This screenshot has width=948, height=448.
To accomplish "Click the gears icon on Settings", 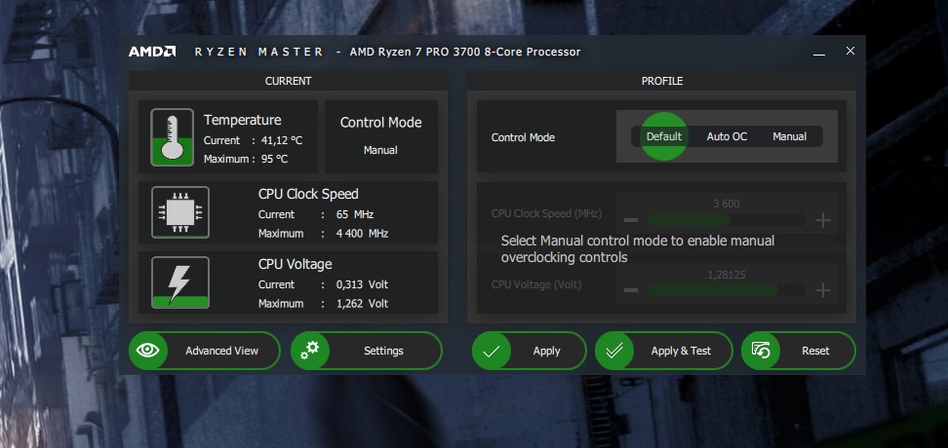I will 310,351.
